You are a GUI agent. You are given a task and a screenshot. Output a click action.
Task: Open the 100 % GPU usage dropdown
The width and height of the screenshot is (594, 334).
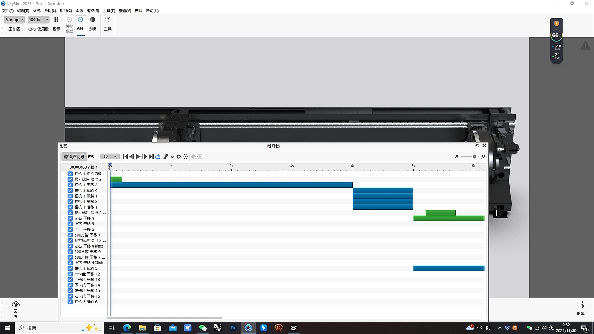click(39, 19)
